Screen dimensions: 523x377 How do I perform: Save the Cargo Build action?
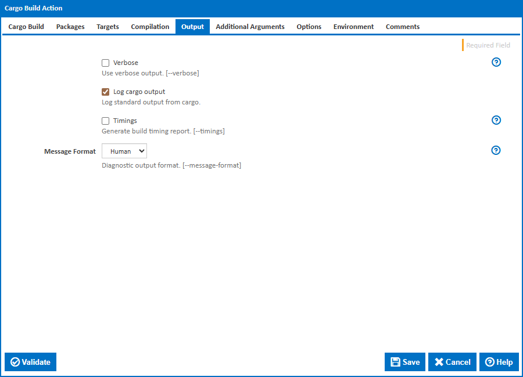tap(405, 362)
